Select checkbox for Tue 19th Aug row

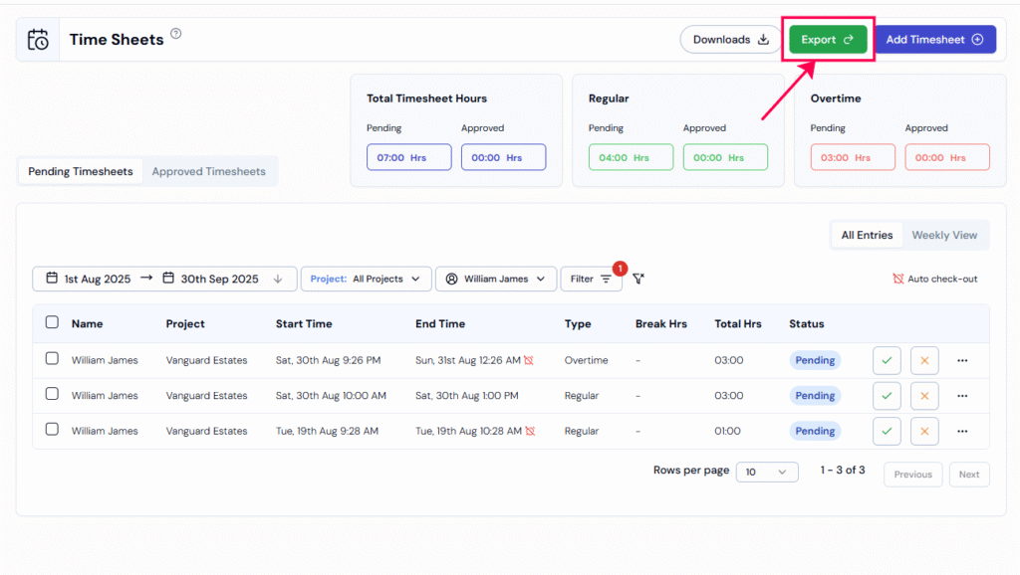coord(52,430)
